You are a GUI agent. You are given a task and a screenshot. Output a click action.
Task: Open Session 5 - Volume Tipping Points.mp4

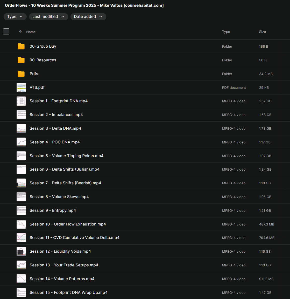pos(66,156)
